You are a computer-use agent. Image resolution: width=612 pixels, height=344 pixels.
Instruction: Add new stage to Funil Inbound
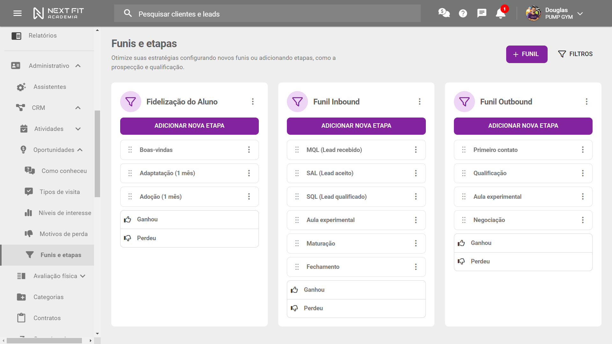tap(356, 126)
